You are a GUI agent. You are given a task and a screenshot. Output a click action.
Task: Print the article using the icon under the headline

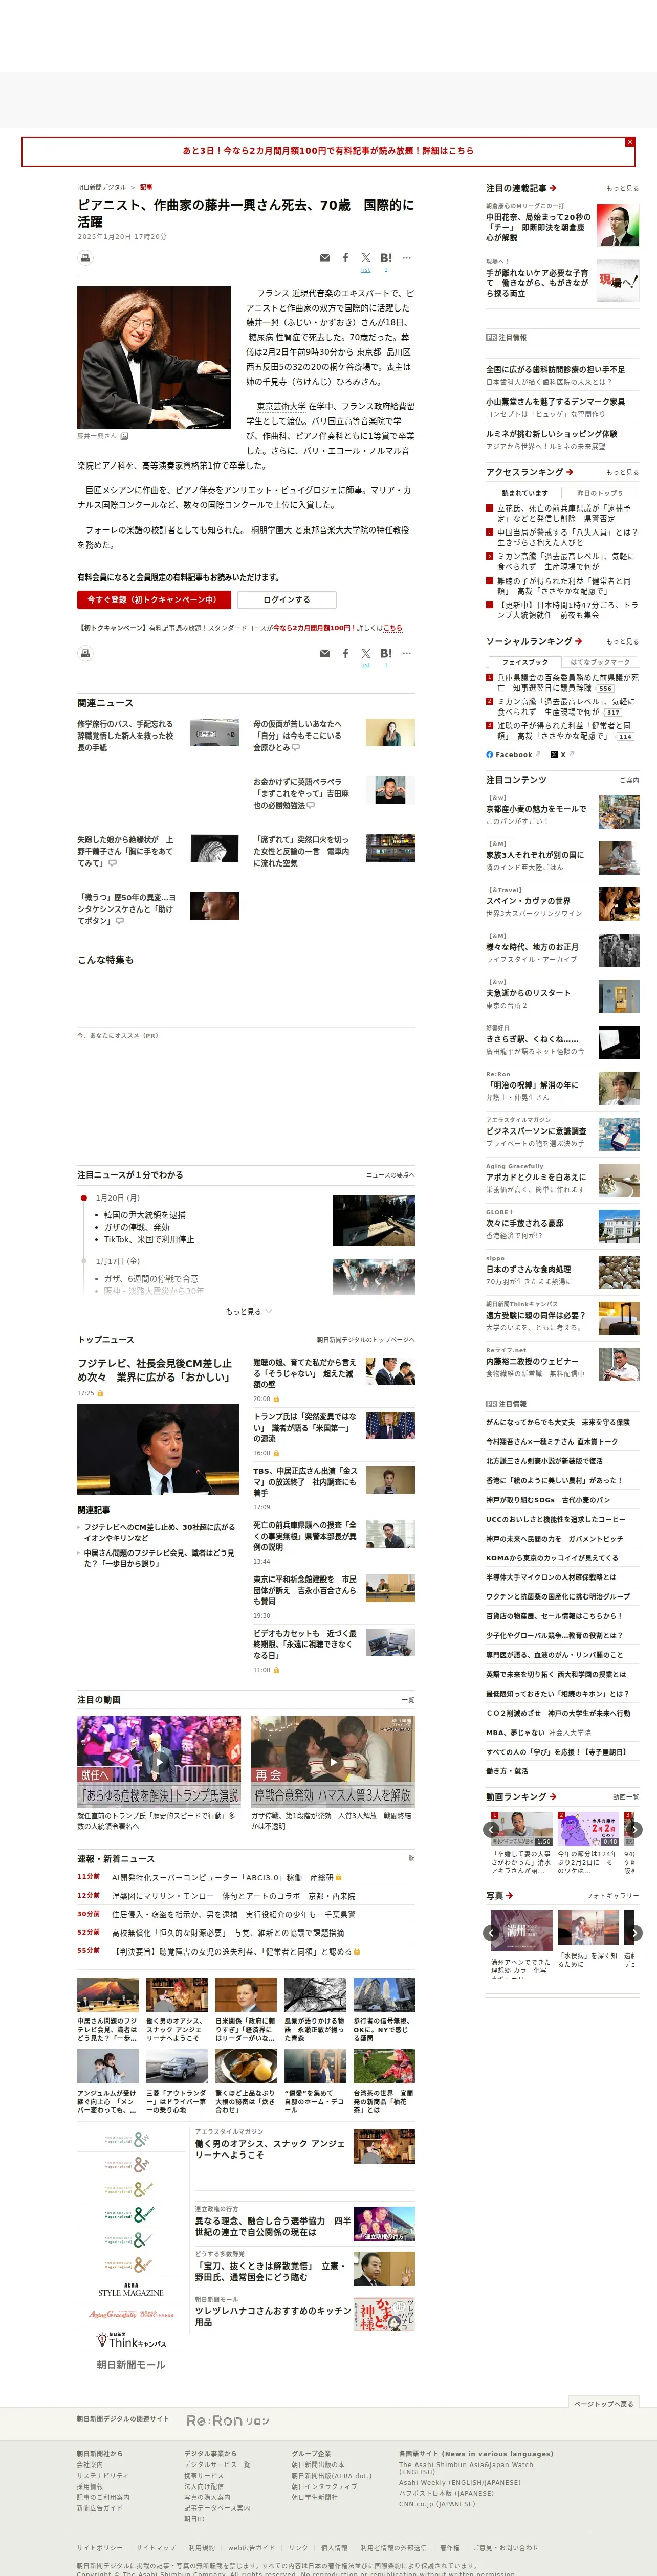(86, 258)
